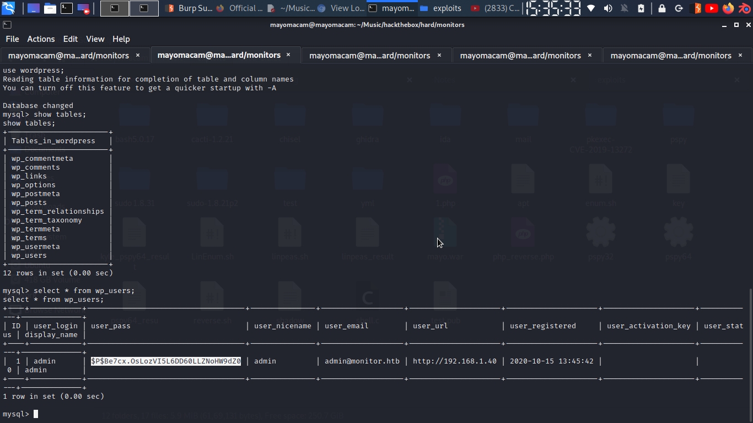Launch Firefox from the right panel launcher

point(728,8)
